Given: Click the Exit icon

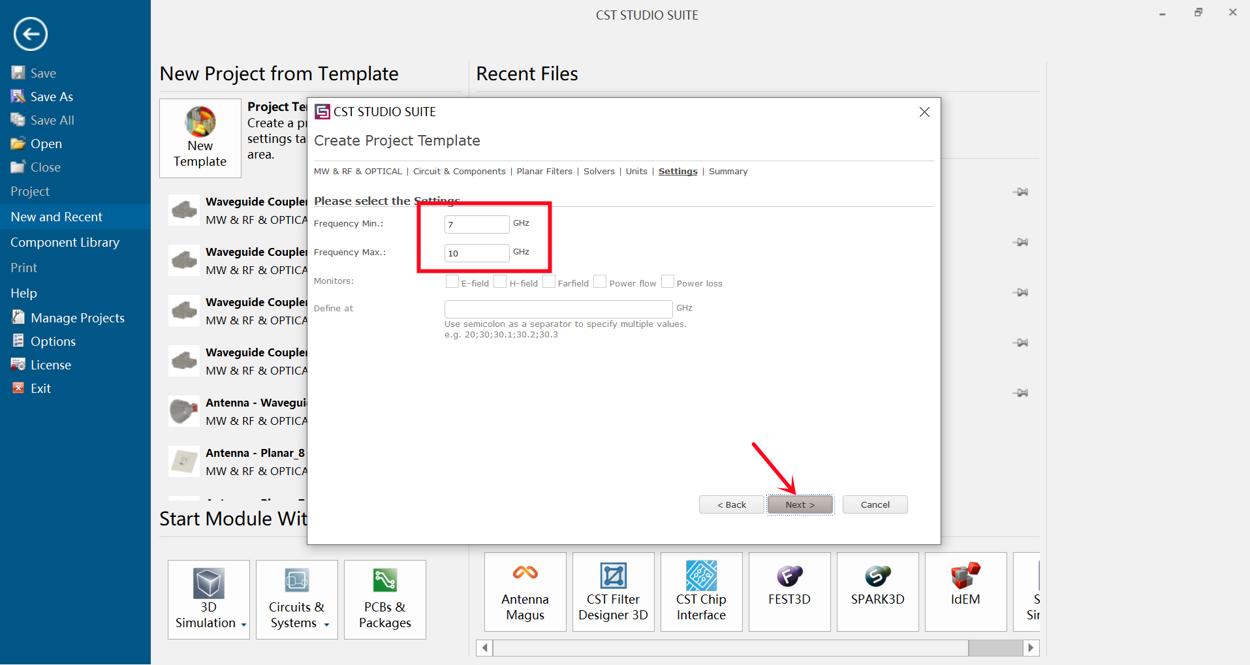Looking at the screenshot, I should (18, 388).
